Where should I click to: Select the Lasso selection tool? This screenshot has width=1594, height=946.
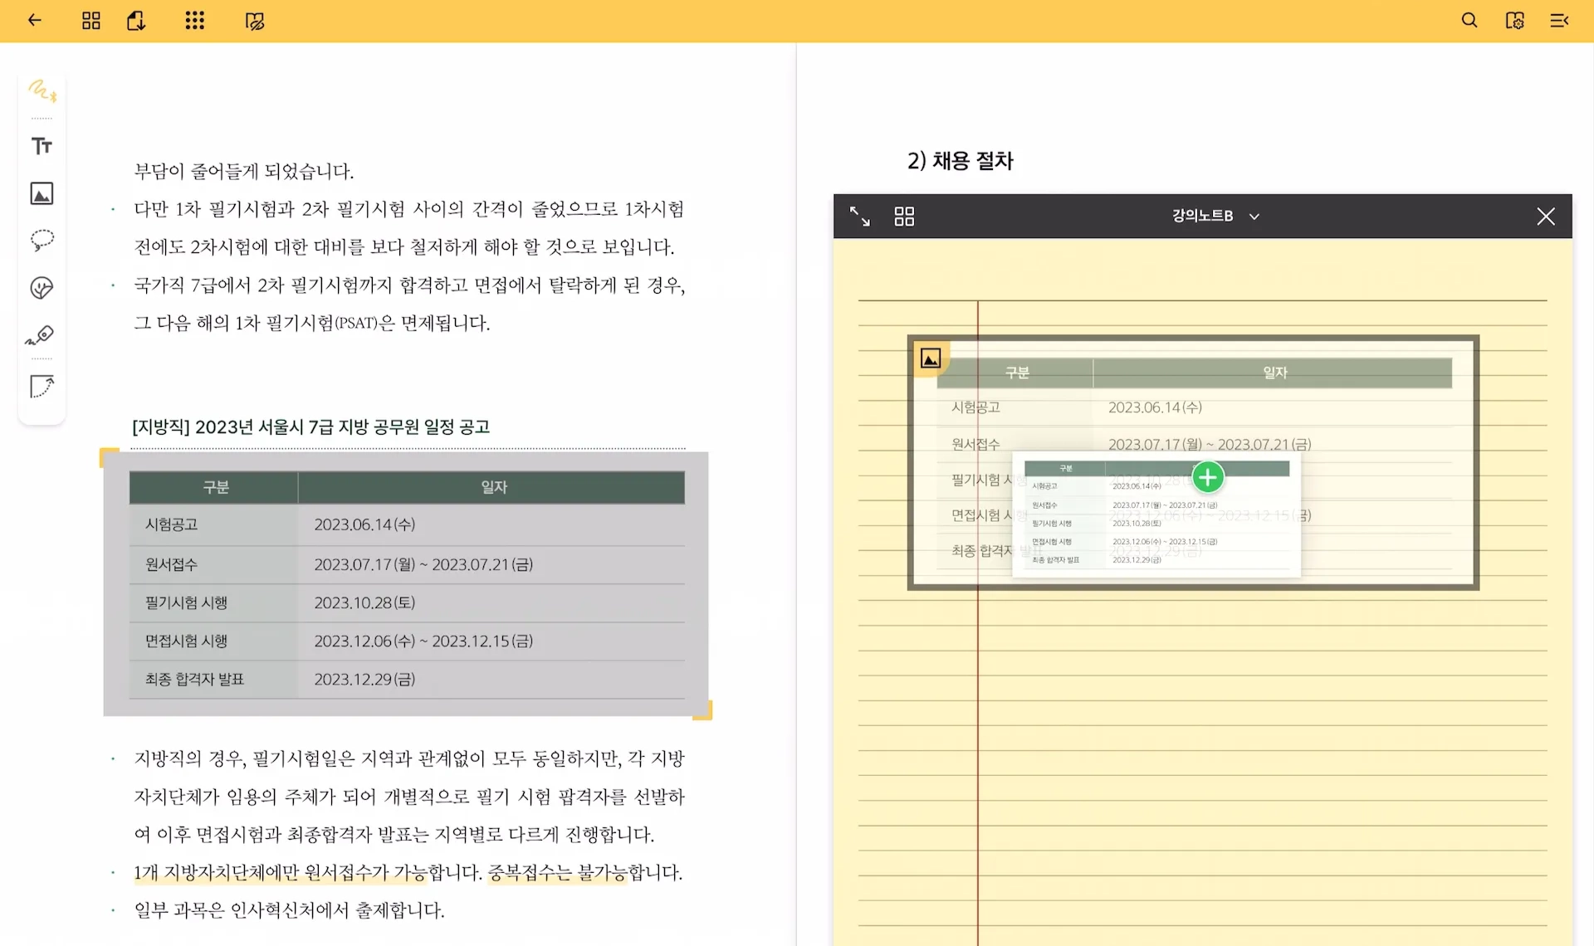[42, 241]
